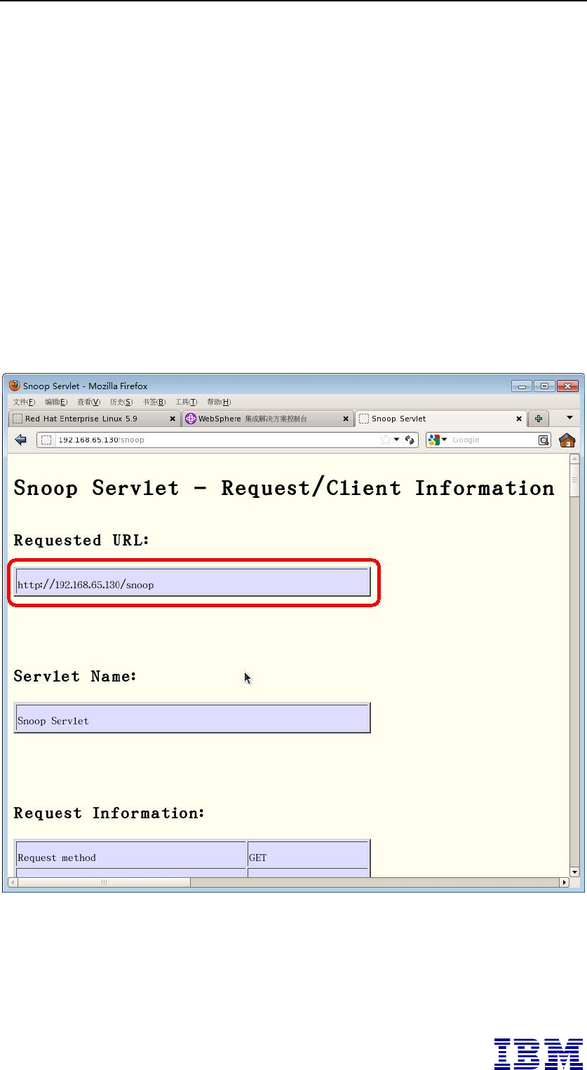Click the Snoop Servlet - Request/Client Information title
This screenshot has width=587, height=1070.
[x=284, y=488]
